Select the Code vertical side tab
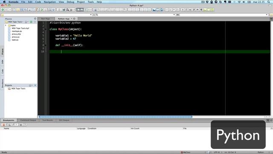 (2, 71)
